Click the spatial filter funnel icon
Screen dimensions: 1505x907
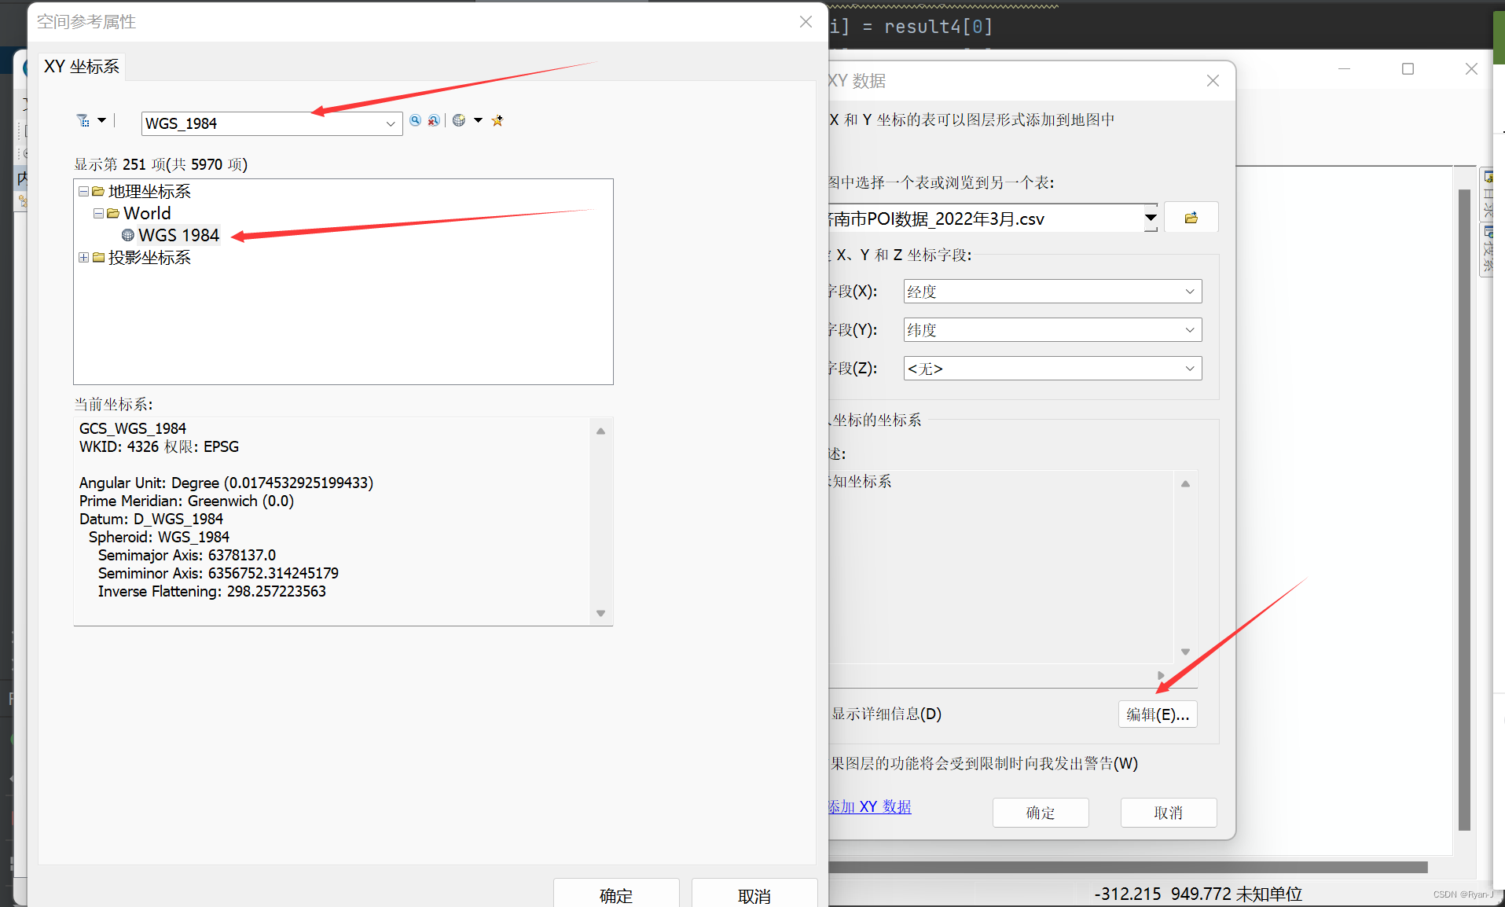83,120
